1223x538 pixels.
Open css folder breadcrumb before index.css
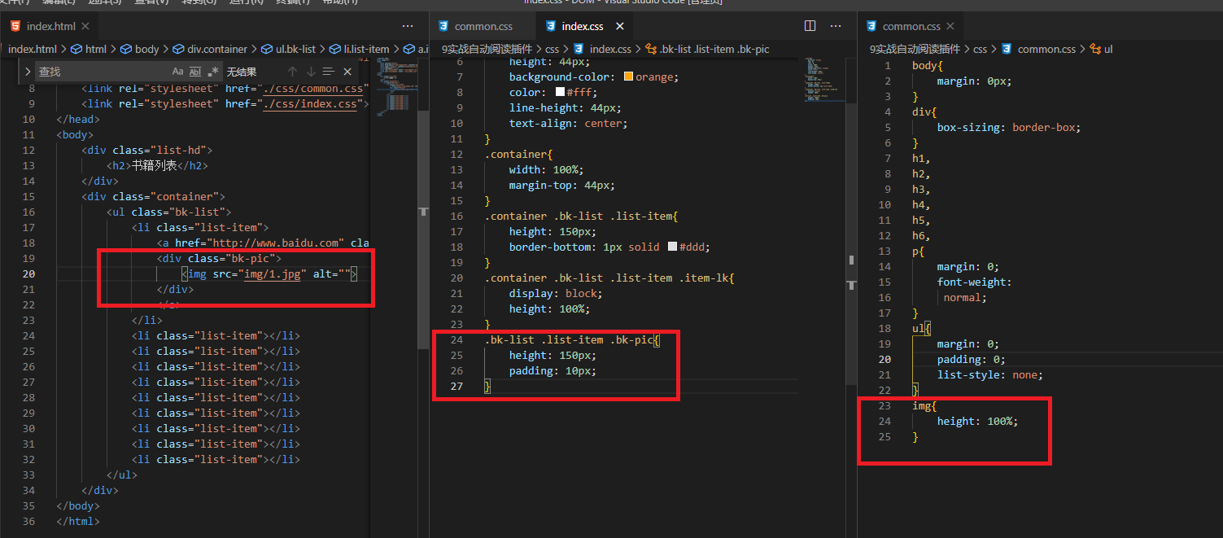coord(552,49)
